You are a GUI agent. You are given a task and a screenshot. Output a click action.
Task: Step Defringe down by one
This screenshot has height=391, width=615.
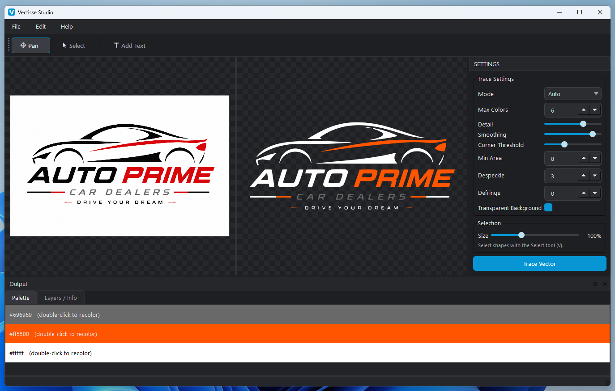point(595,193)
